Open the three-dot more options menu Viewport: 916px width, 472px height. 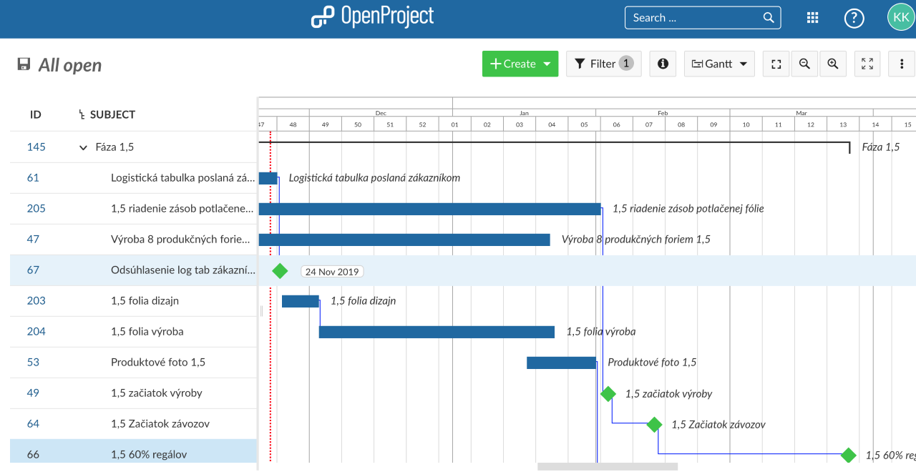(x=902, y=64)
